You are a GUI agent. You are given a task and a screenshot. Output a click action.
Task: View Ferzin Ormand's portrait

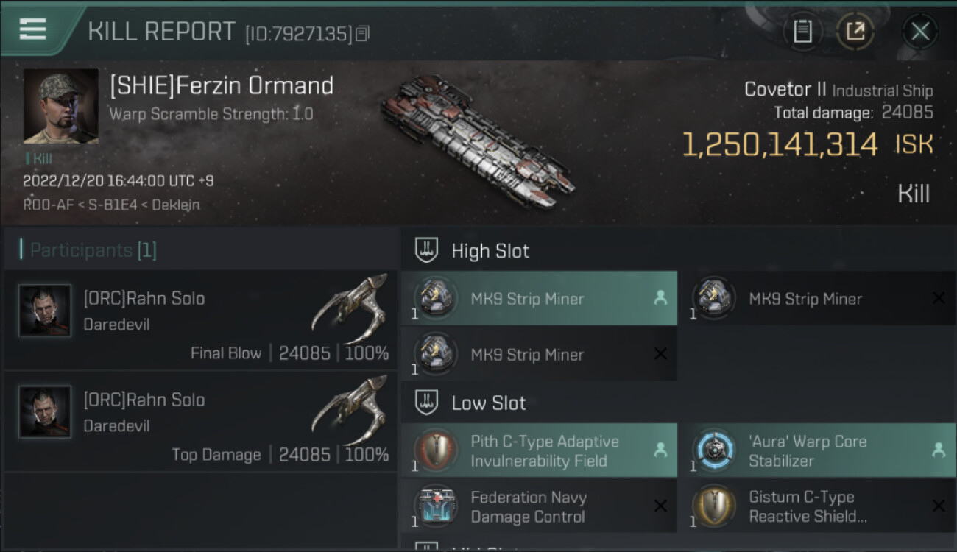[x=60, y=106]
